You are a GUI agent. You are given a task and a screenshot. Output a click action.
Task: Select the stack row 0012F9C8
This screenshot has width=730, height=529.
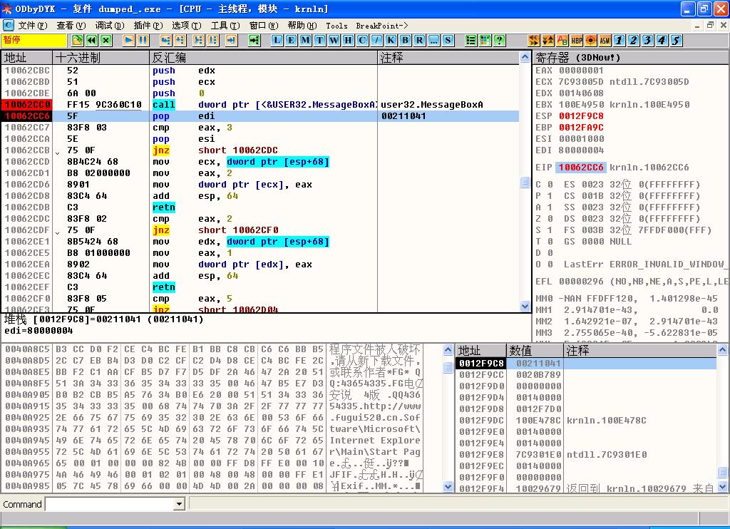[x=586, y=363]
